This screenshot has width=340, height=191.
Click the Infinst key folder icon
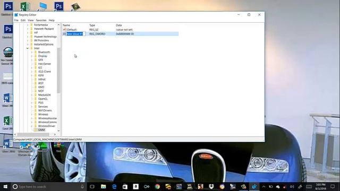[36, 80]
